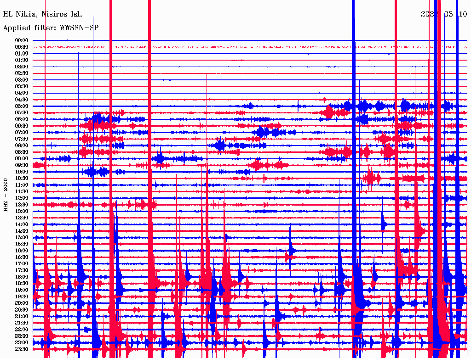Click the date label ending '03-10'
This screenshot has width=471, height=358.
pos(444,14)
